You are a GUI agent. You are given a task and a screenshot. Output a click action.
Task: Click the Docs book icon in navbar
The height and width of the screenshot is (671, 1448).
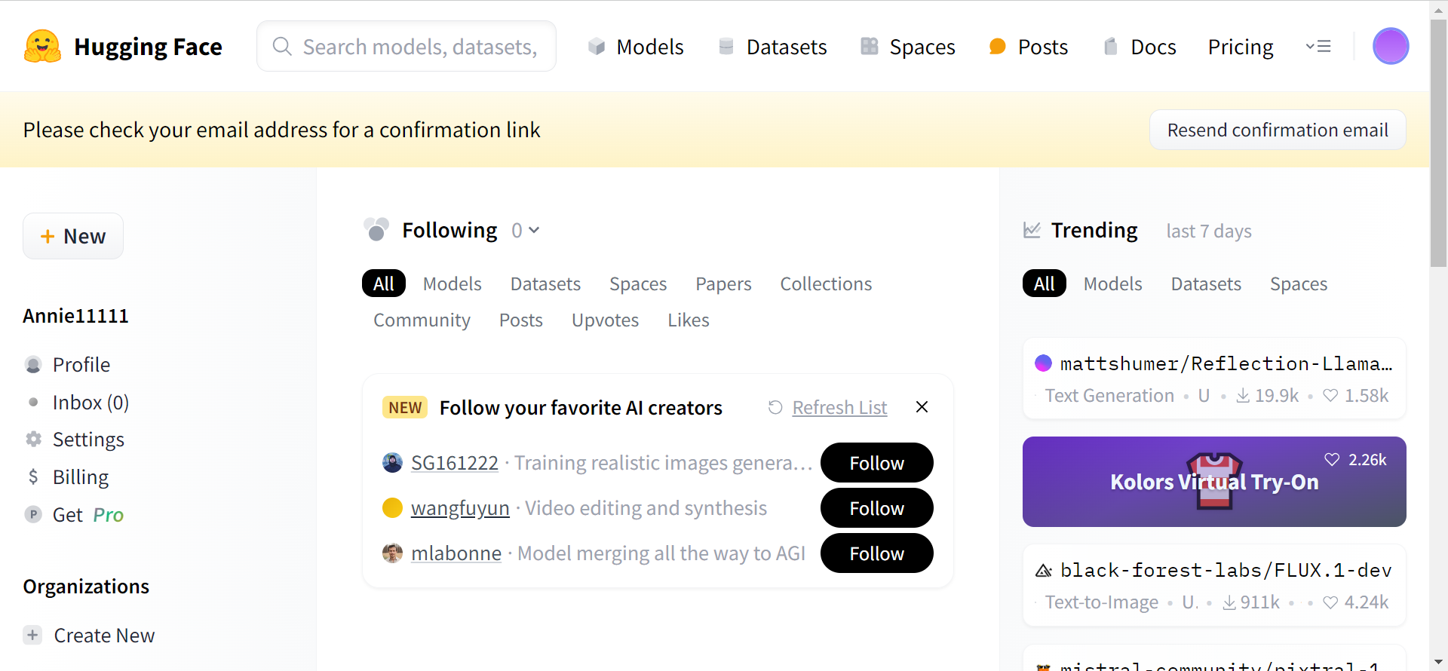click(1110, 47)
